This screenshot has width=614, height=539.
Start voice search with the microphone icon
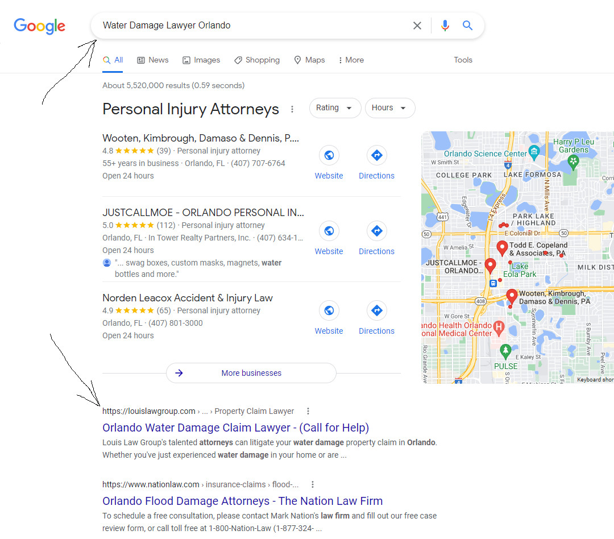445,26
